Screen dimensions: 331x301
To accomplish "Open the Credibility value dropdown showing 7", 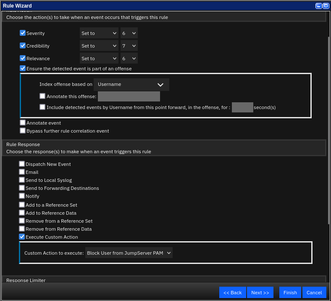I will [129, 46].
